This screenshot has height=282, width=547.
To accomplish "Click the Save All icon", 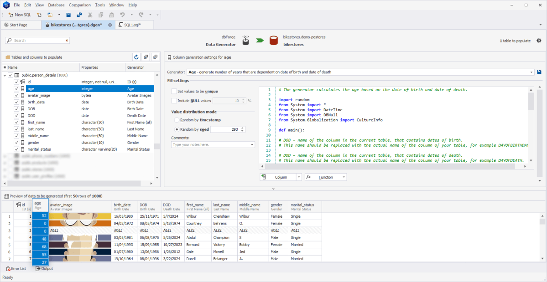I will [79, 15].
